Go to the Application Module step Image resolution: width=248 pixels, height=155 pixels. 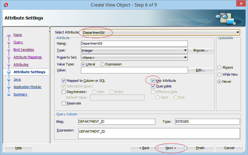point(27,87)
